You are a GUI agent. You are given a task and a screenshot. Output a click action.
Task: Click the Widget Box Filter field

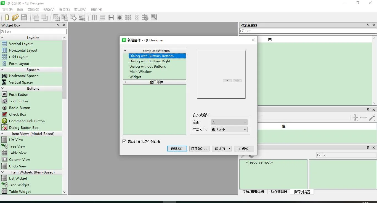tap(33, 31)
